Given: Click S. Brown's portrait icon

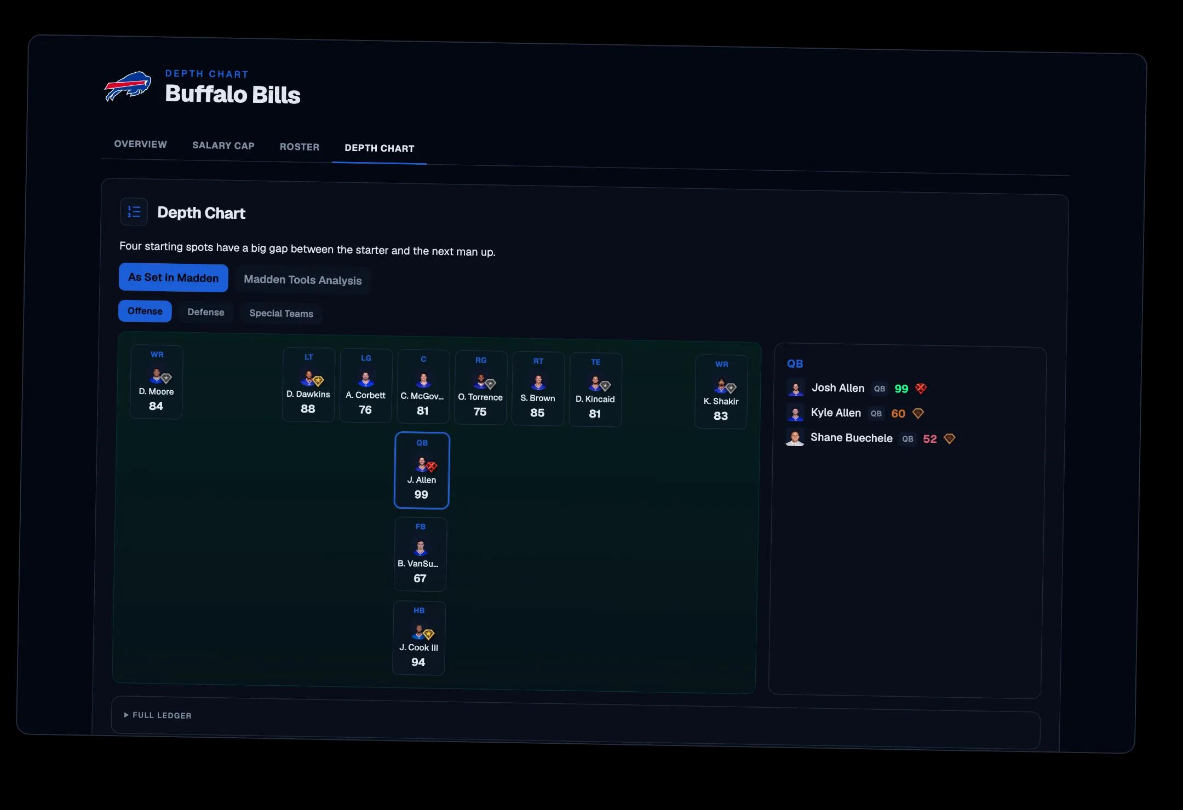Looking at the screenshot, I should pos(538,382).
